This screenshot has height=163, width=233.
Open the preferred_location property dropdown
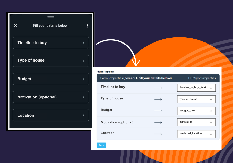pyautogui.click(x=196, y=134)
